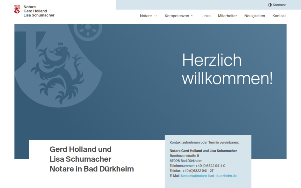
Task: Click Kontakt aufnehmen oder Termin vereinbaren text
Action: [x=204, y=142]
